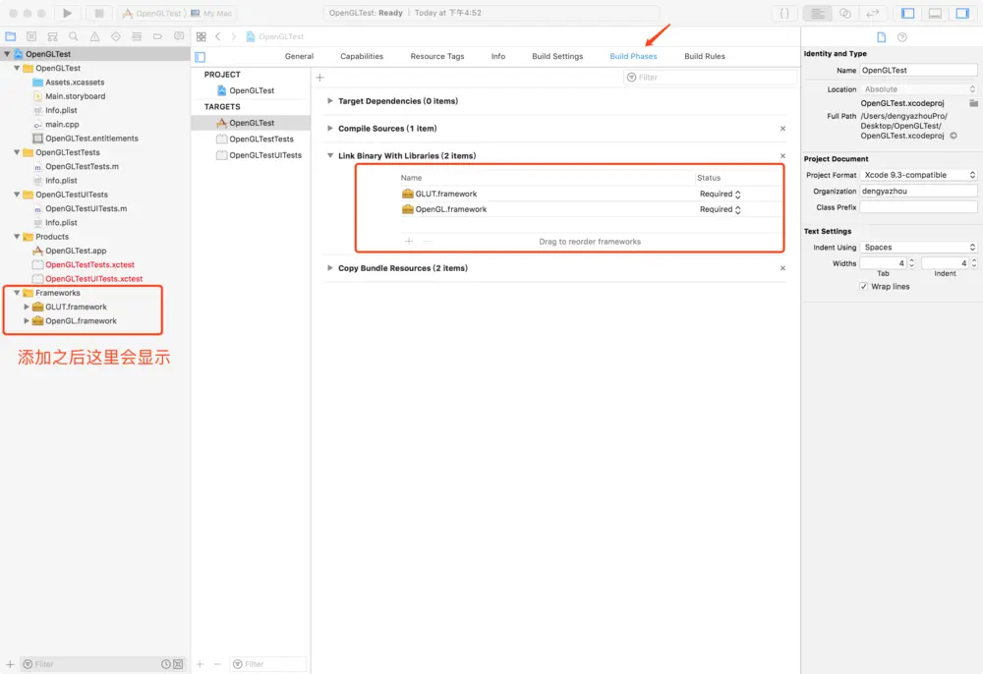Click the add build phase plus icon
This screenshot has width=983, height=674.
tap(319, 77)
